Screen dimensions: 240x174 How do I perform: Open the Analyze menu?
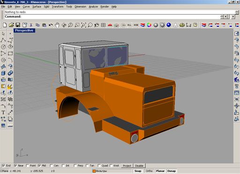point(93,7)
